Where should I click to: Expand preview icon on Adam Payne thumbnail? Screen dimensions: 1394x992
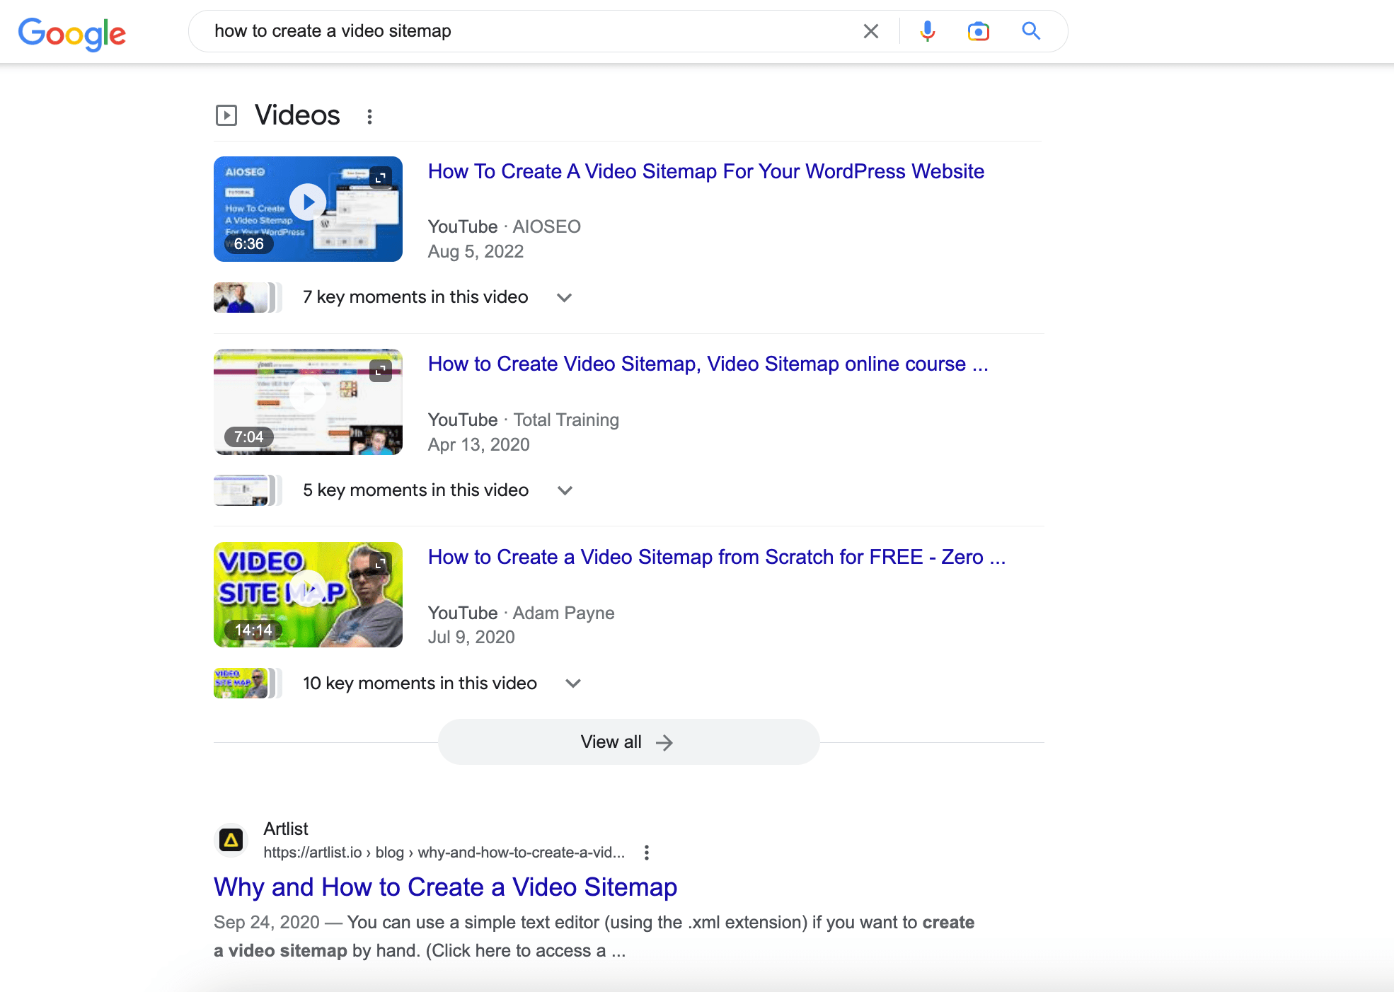pyautogui.click(x=381, y=563)
